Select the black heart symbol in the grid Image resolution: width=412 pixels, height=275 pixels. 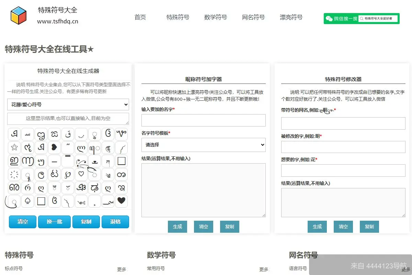[122, 201]
